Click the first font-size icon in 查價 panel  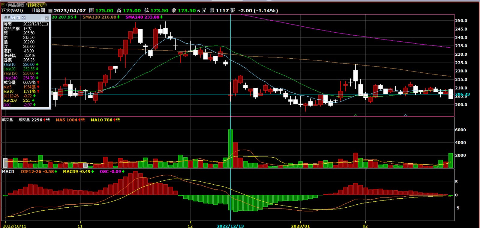(x=13, y=18)
